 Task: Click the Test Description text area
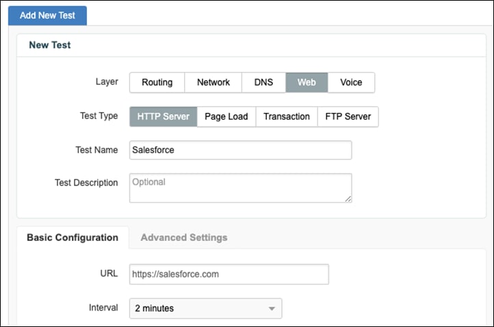241,188
